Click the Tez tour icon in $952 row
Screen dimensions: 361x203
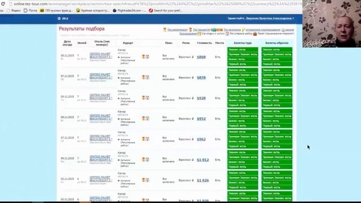click(143, 118)
